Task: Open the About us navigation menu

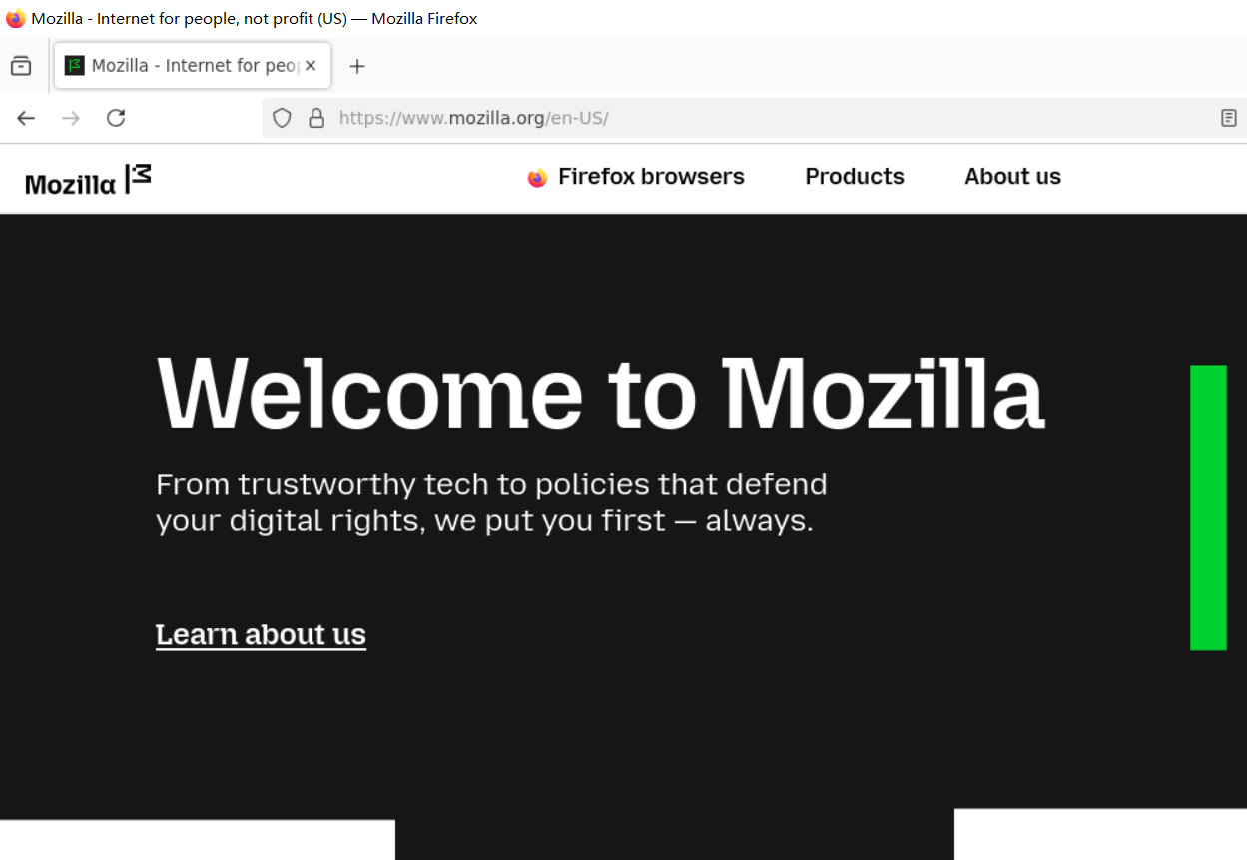Action: pyautogui.click(x=1012, y=177)
